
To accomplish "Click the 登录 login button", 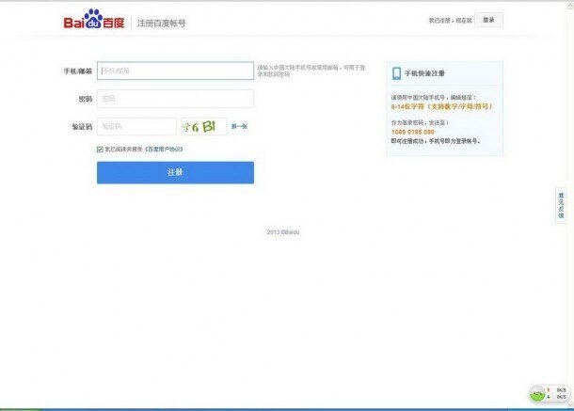I will (x=487, y=19).
